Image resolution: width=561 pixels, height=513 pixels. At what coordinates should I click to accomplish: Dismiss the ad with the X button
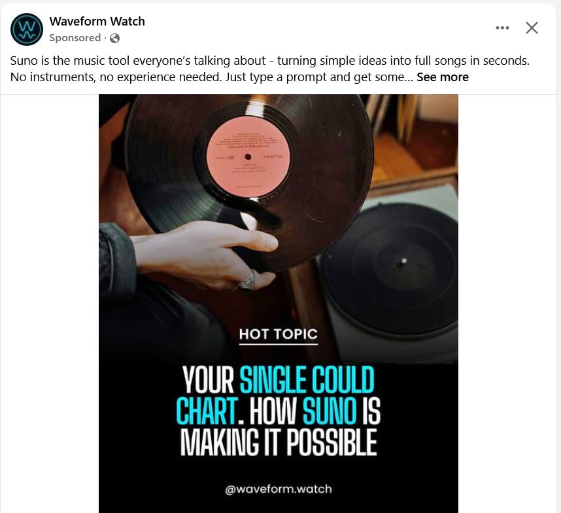(x=532, y=28)
